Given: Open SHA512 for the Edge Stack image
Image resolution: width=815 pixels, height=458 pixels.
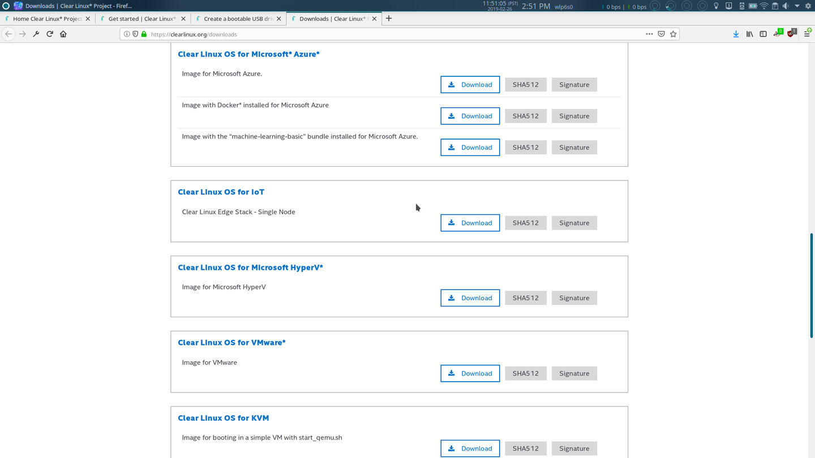Looking at the screenshot, I should pos(525,223).
